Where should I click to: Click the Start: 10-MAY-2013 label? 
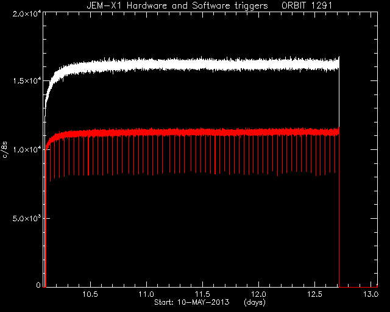point(191,302)
